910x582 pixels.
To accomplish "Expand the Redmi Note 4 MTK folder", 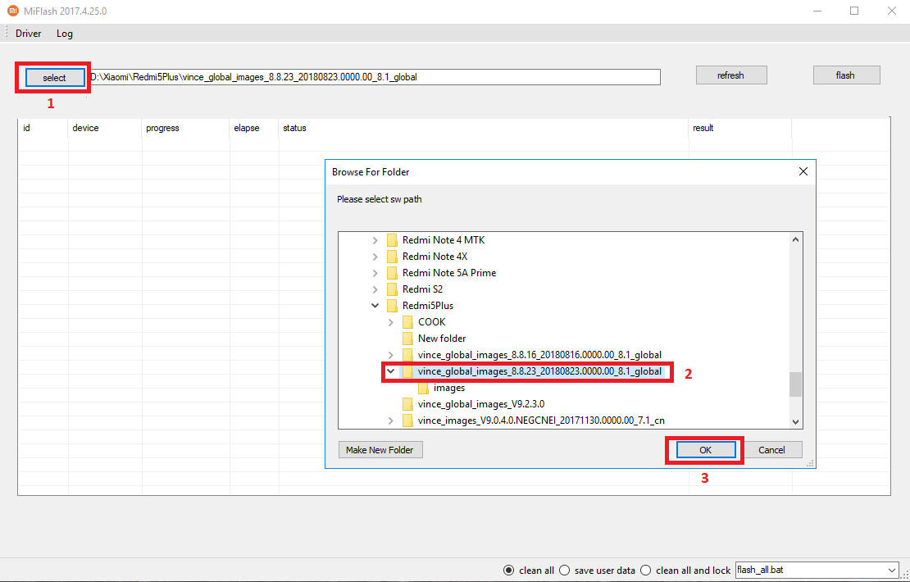I will [x=375, y=240].
